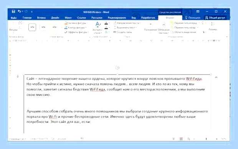
Task: Open the ribbon display options icon in title bar
Action: coord(198,12)
